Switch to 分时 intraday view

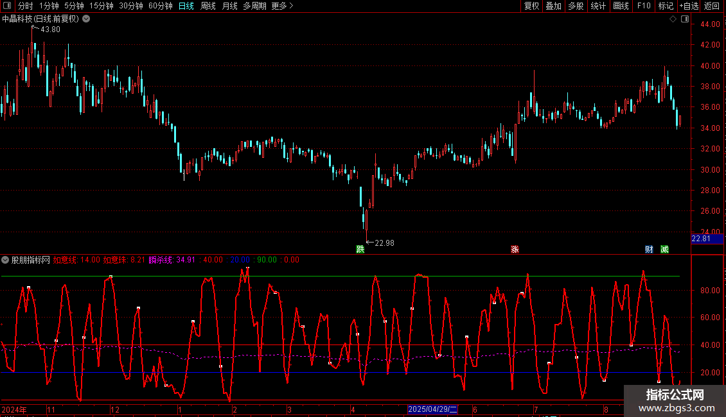pos(26,6)
